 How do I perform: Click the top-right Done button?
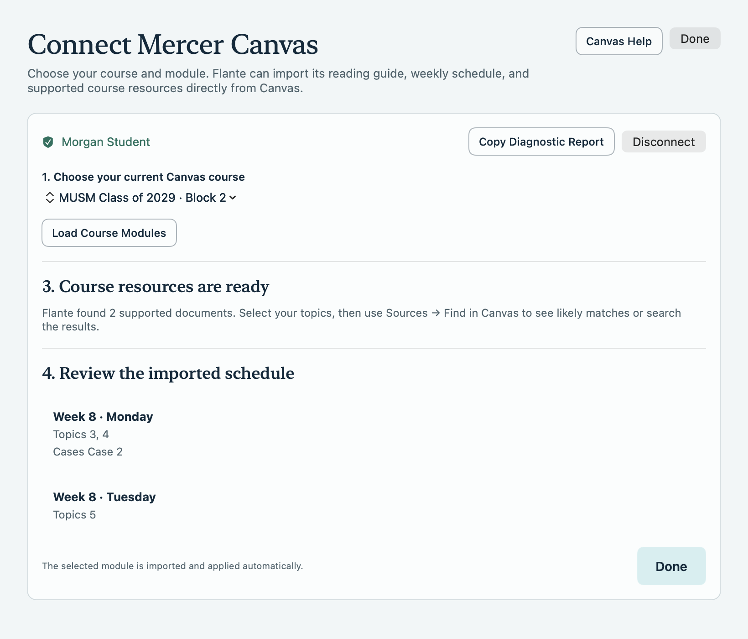coord(695,39)
